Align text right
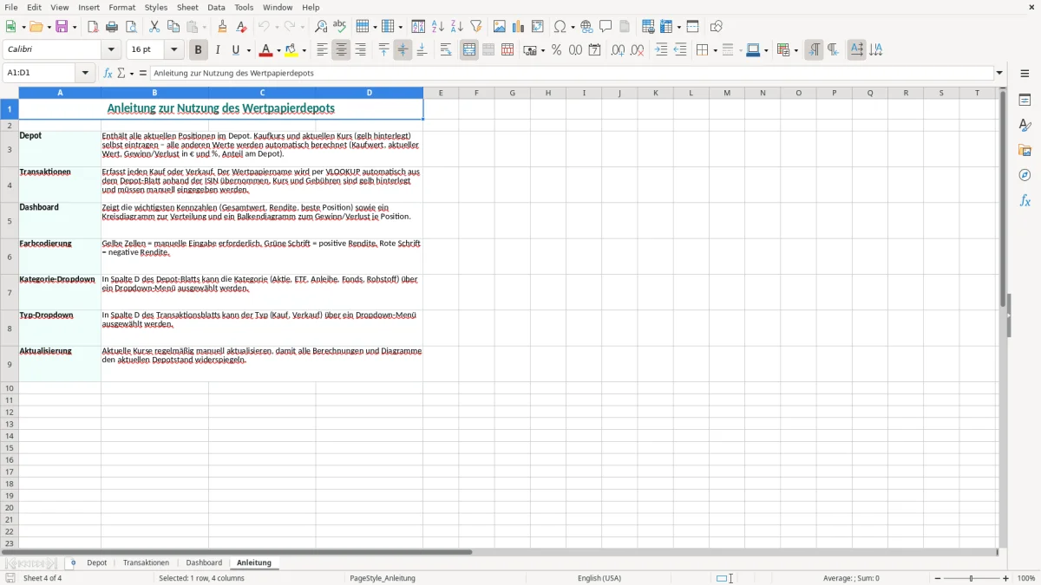1041x585 pixels. pos(360,50)
